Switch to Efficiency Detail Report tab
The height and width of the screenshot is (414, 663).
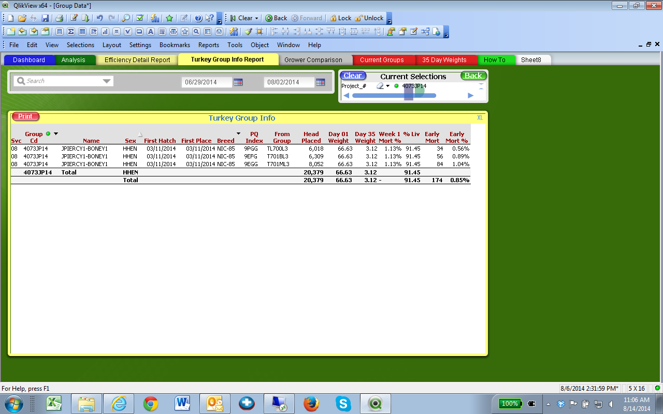(137, 60)
